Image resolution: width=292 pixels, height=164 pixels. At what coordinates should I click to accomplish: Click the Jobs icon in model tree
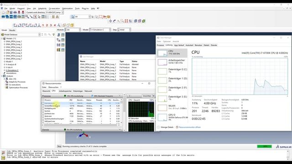(x=7, y=79)
